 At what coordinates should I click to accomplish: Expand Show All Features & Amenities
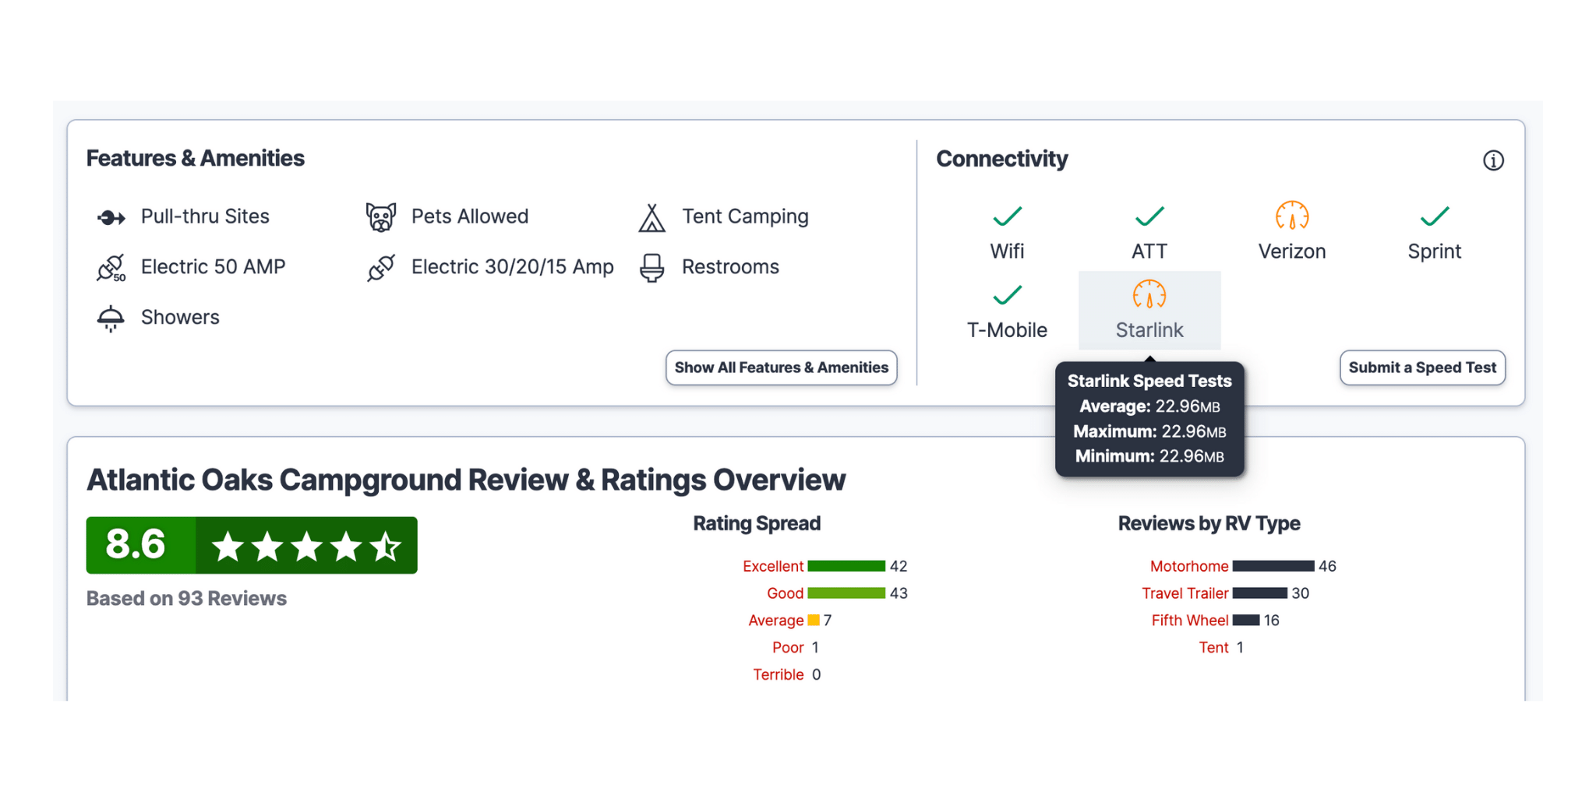point(781,368)
